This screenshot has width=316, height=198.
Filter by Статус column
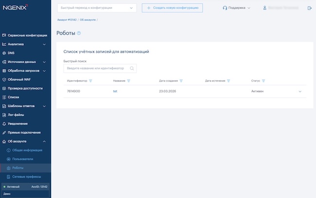coord(263,81)
